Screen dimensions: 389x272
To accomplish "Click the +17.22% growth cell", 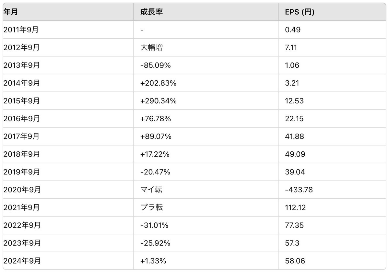I will click(155, 154).
